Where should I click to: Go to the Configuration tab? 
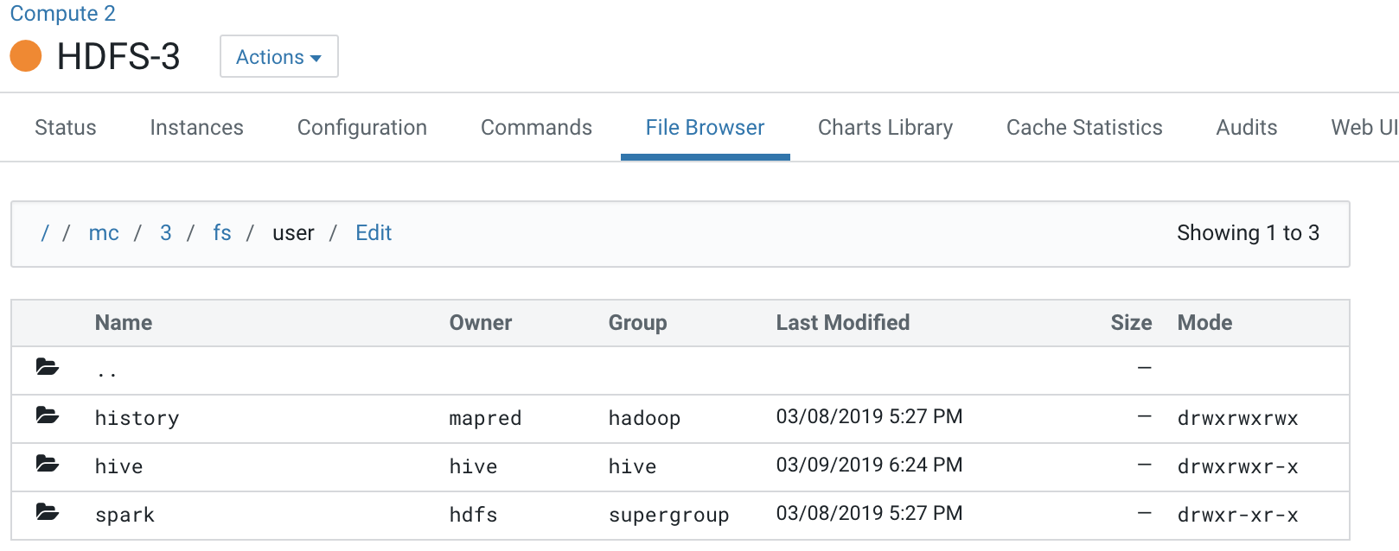(x=361, y=128)
